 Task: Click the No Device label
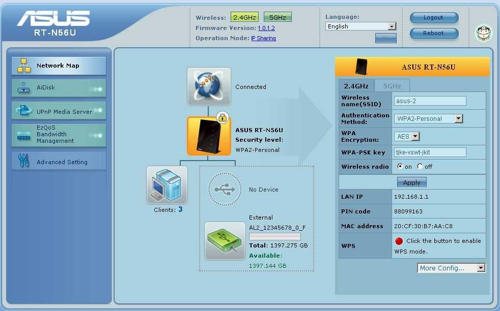click(x=264, y=190)
